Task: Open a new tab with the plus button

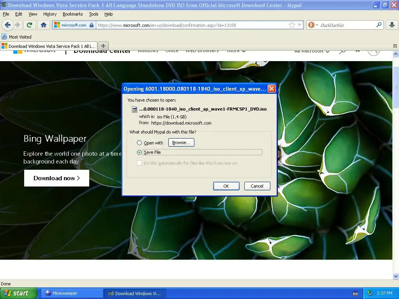Action: [103, 46]
